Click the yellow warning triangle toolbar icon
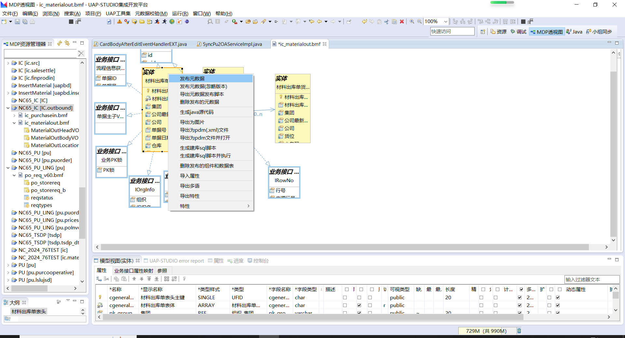The width and height of the screenshot is (625, 338). [119, 21]
